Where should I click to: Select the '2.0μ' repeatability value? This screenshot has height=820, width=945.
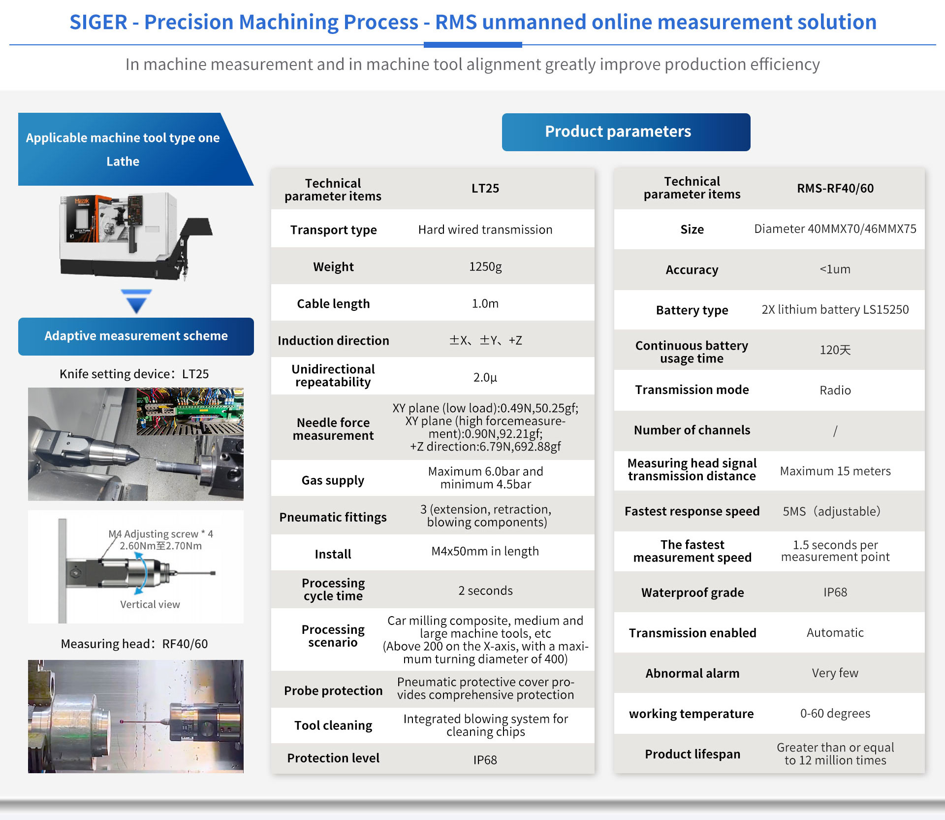click(x=485, y=377)
